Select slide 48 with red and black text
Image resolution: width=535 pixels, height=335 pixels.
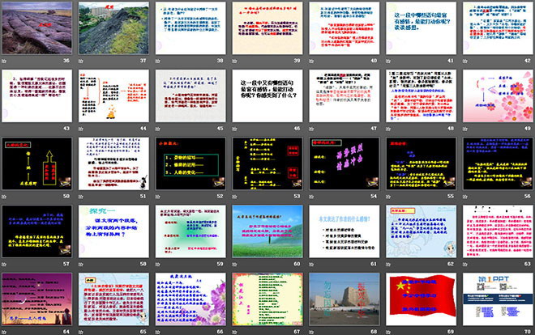421,95
